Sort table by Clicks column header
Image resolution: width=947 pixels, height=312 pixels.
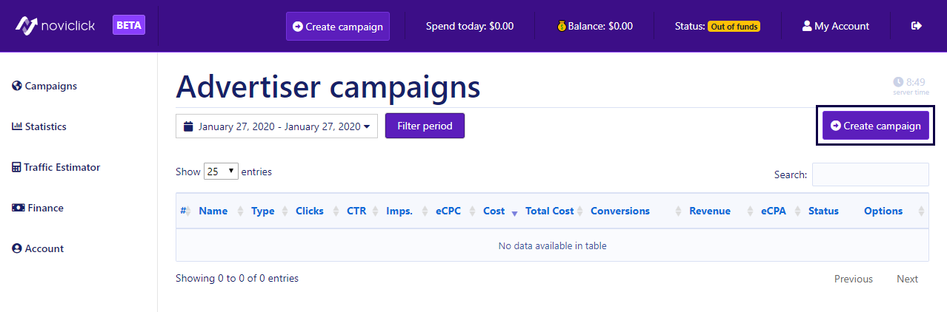point(310,211)
